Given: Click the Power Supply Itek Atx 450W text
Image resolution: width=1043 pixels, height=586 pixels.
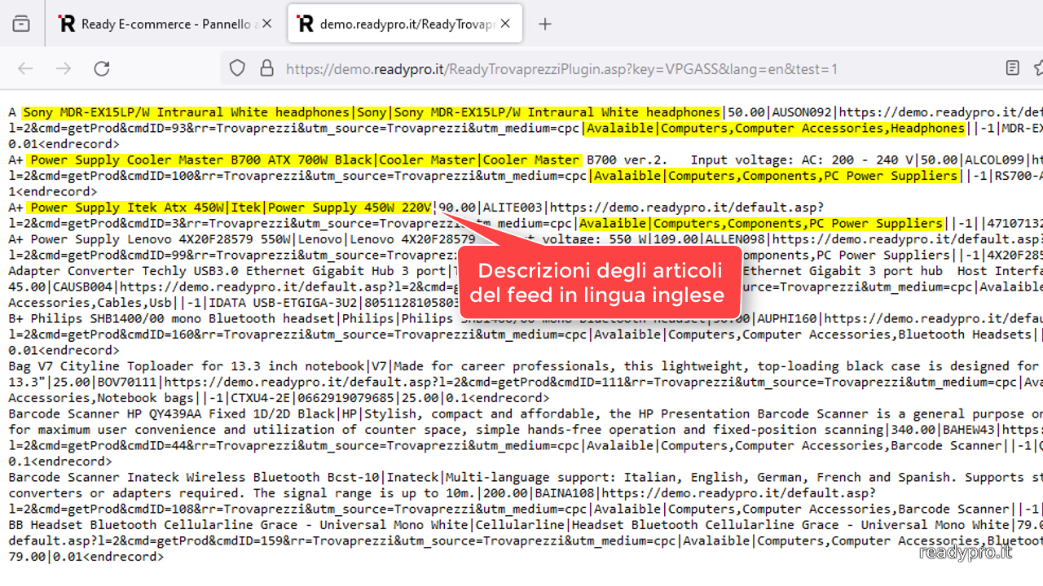Looking at the screenshot, I should coord(127,208).
